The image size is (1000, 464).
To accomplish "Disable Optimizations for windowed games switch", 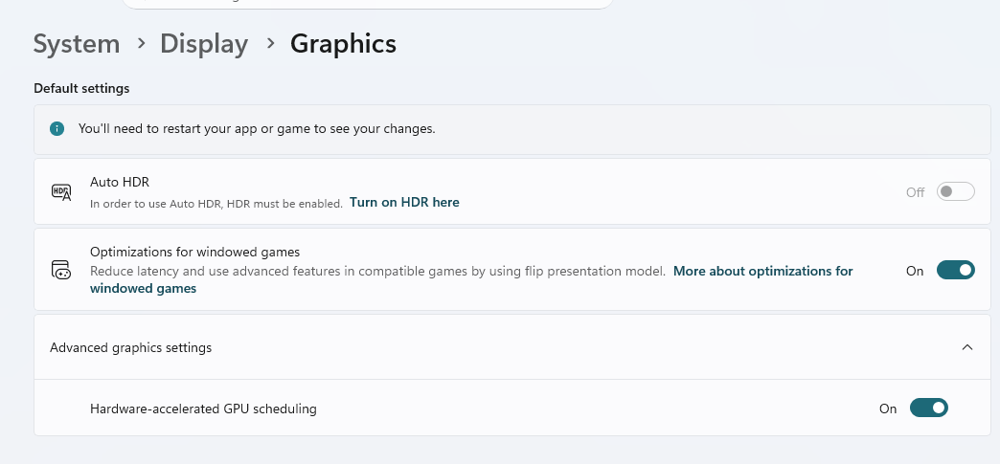I will 955,270.
